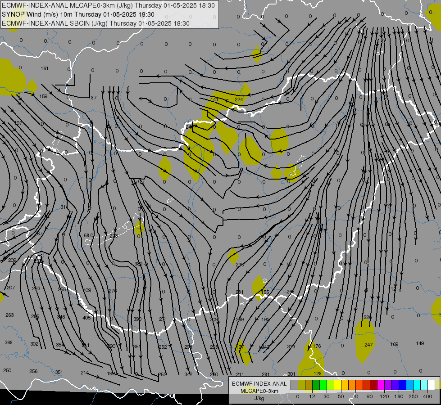Click the gray legend swatch above 0
This screenshot has width=441, height=405.
[294, 385]
